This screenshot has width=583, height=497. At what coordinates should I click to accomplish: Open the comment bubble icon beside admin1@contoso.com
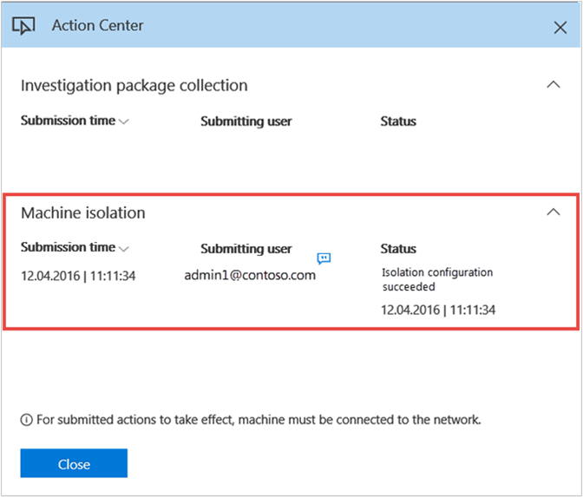coord(324,258)
